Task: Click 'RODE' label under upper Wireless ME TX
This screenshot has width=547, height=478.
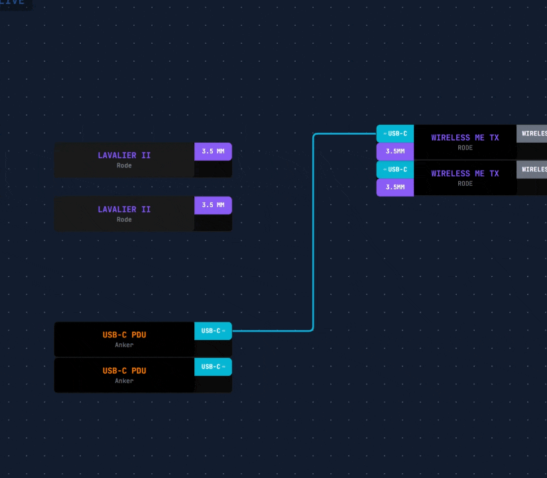Action: coord(465,148)
